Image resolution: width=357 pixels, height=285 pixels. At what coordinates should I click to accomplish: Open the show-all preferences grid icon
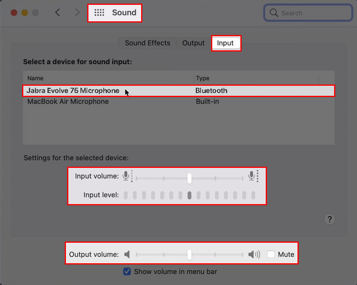[99, 12]
